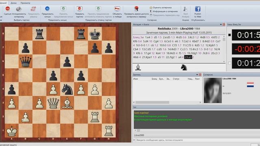
Task: Close the Нотация + Книга panel
Action: (x=224, y=24)
